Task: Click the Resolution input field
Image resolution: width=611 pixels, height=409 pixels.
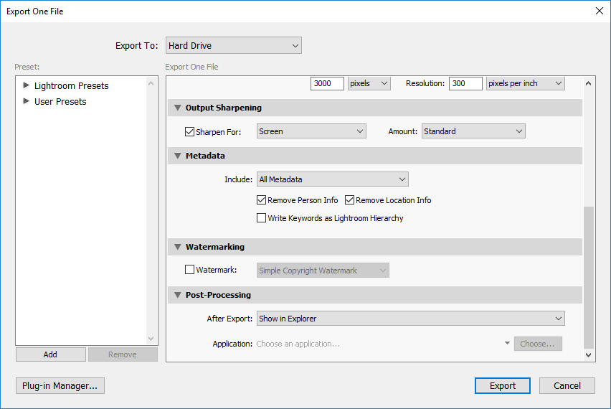Action: tap(467, 83)
